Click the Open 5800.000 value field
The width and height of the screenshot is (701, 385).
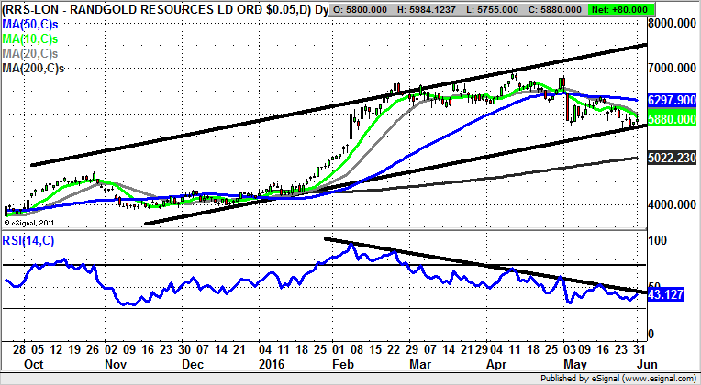(x=366, y=9)
